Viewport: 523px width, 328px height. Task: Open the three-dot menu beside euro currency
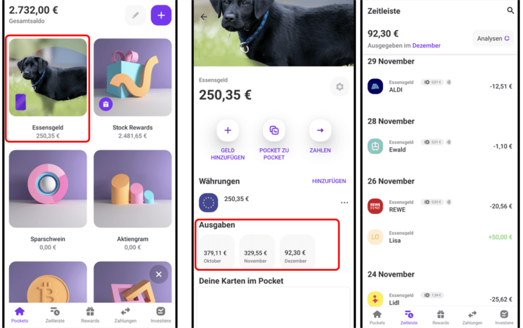tap(344, 202)
